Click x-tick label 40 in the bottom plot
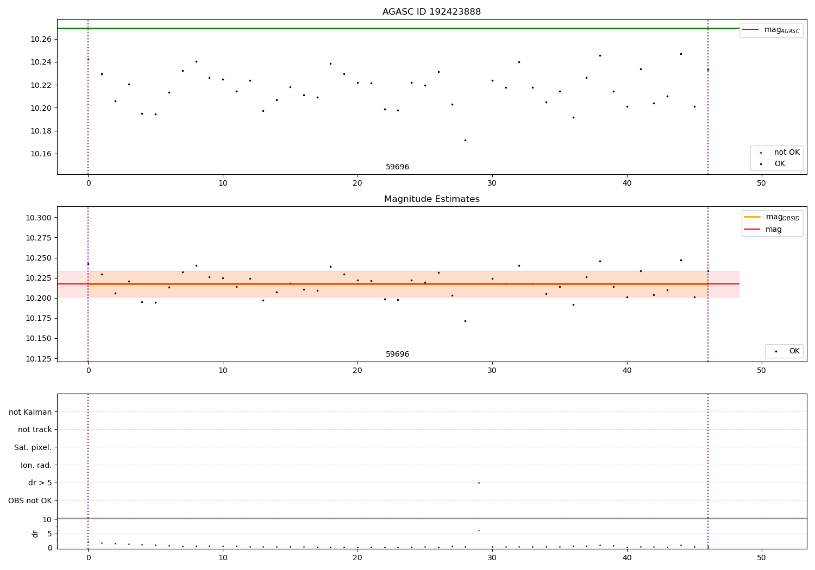 tap(627, 558)
